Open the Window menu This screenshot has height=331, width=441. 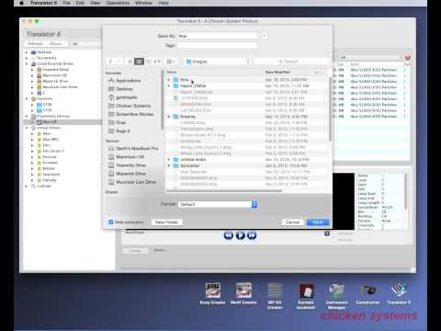[143, 3]
